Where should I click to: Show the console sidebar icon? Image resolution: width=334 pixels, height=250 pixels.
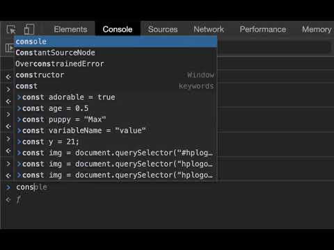10,48
